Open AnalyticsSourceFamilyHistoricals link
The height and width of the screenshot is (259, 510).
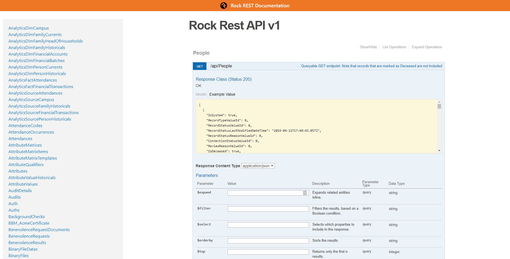point(39,106)
